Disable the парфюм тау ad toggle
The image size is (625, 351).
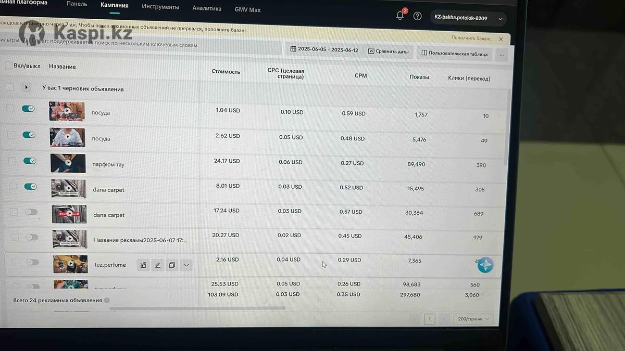pyautogui.click(x=30, y=161)
